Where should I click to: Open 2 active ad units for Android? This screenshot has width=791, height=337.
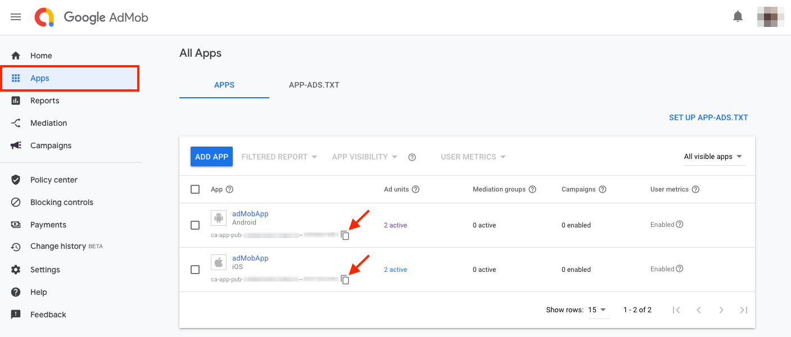click(x=395, y=225)
